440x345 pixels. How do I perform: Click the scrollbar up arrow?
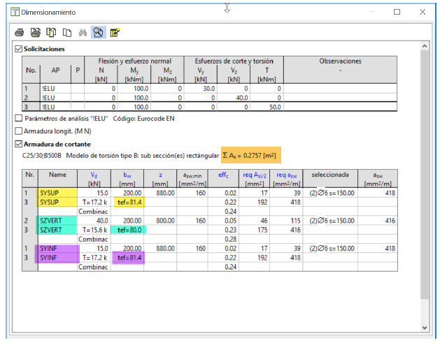[423, 47]
